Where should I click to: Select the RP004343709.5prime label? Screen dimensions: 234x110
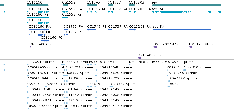114,78
